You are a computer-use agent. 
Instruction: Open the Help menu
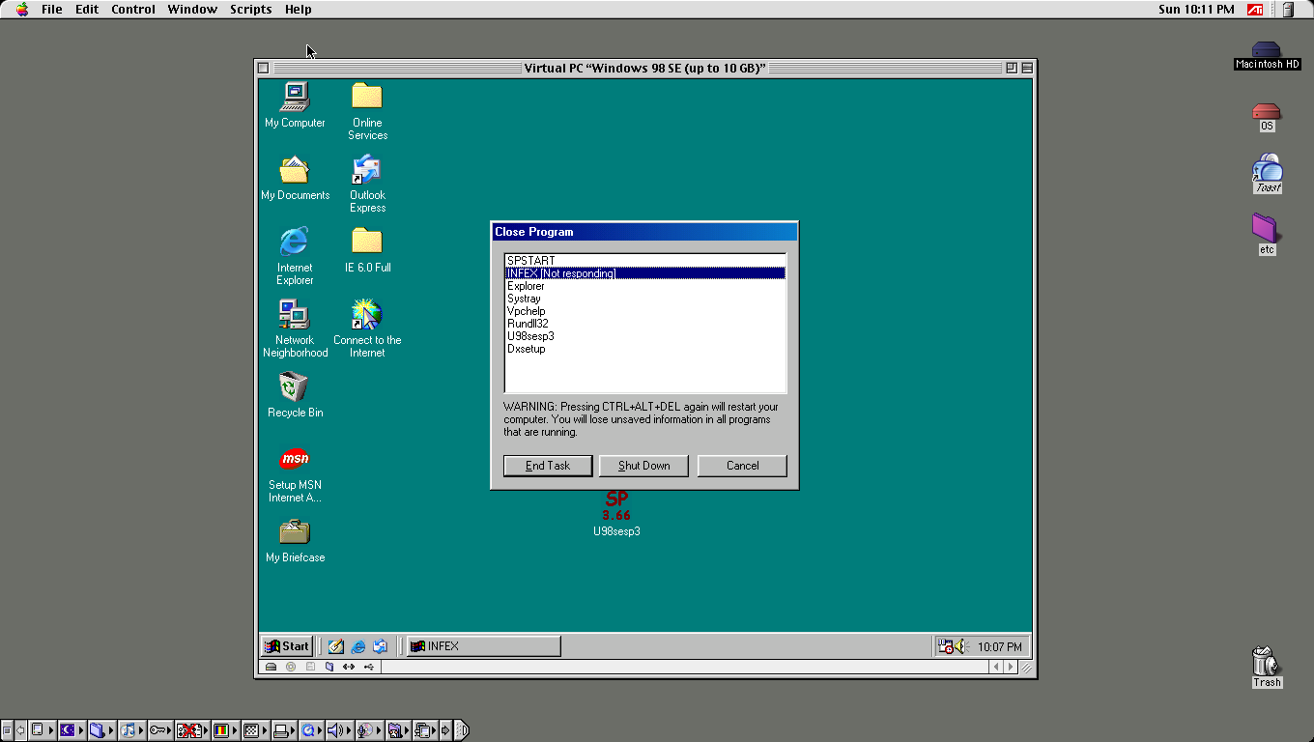tap(299, 10)
